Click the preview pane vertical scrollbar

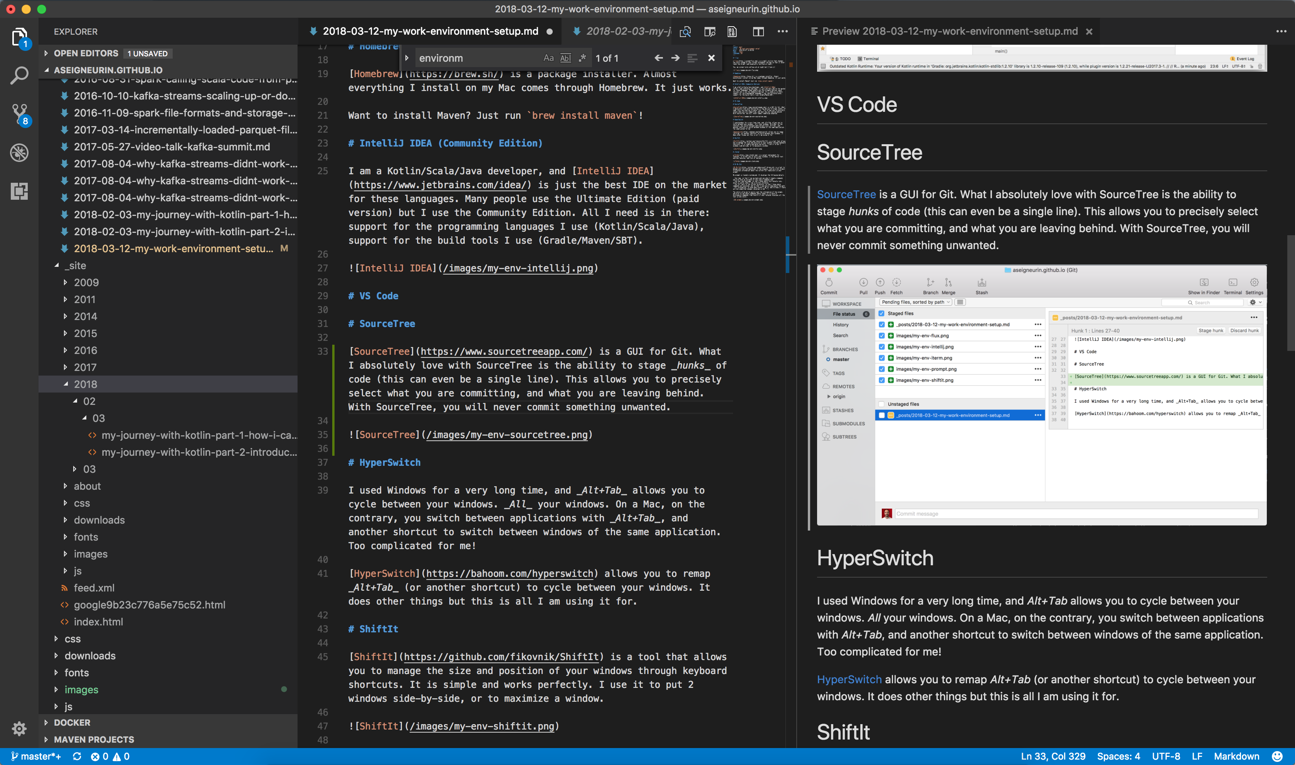[x=1290, y=292]
